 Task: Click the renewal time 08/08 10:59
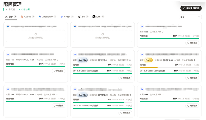pyautogui.click(x=168, y=60)
